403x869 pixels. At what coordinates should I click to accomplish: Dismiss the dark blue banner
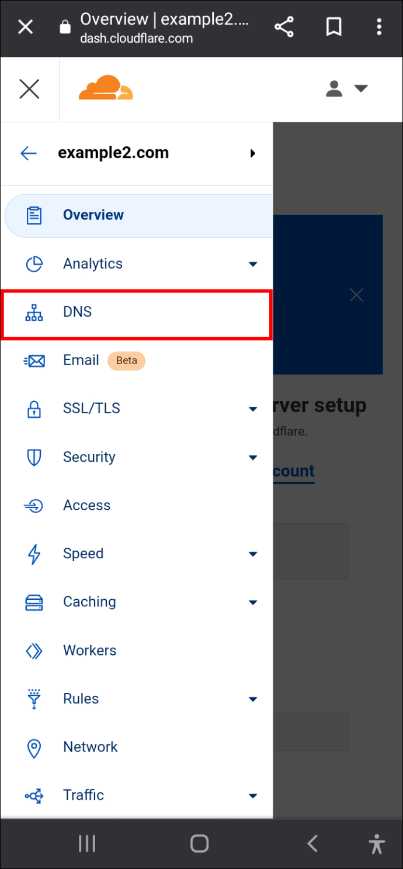(356, 296)
